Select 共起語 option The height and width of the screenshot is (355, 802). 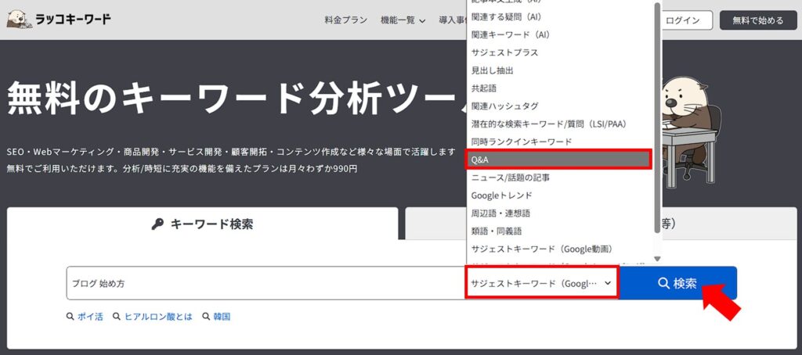point(559,88)
